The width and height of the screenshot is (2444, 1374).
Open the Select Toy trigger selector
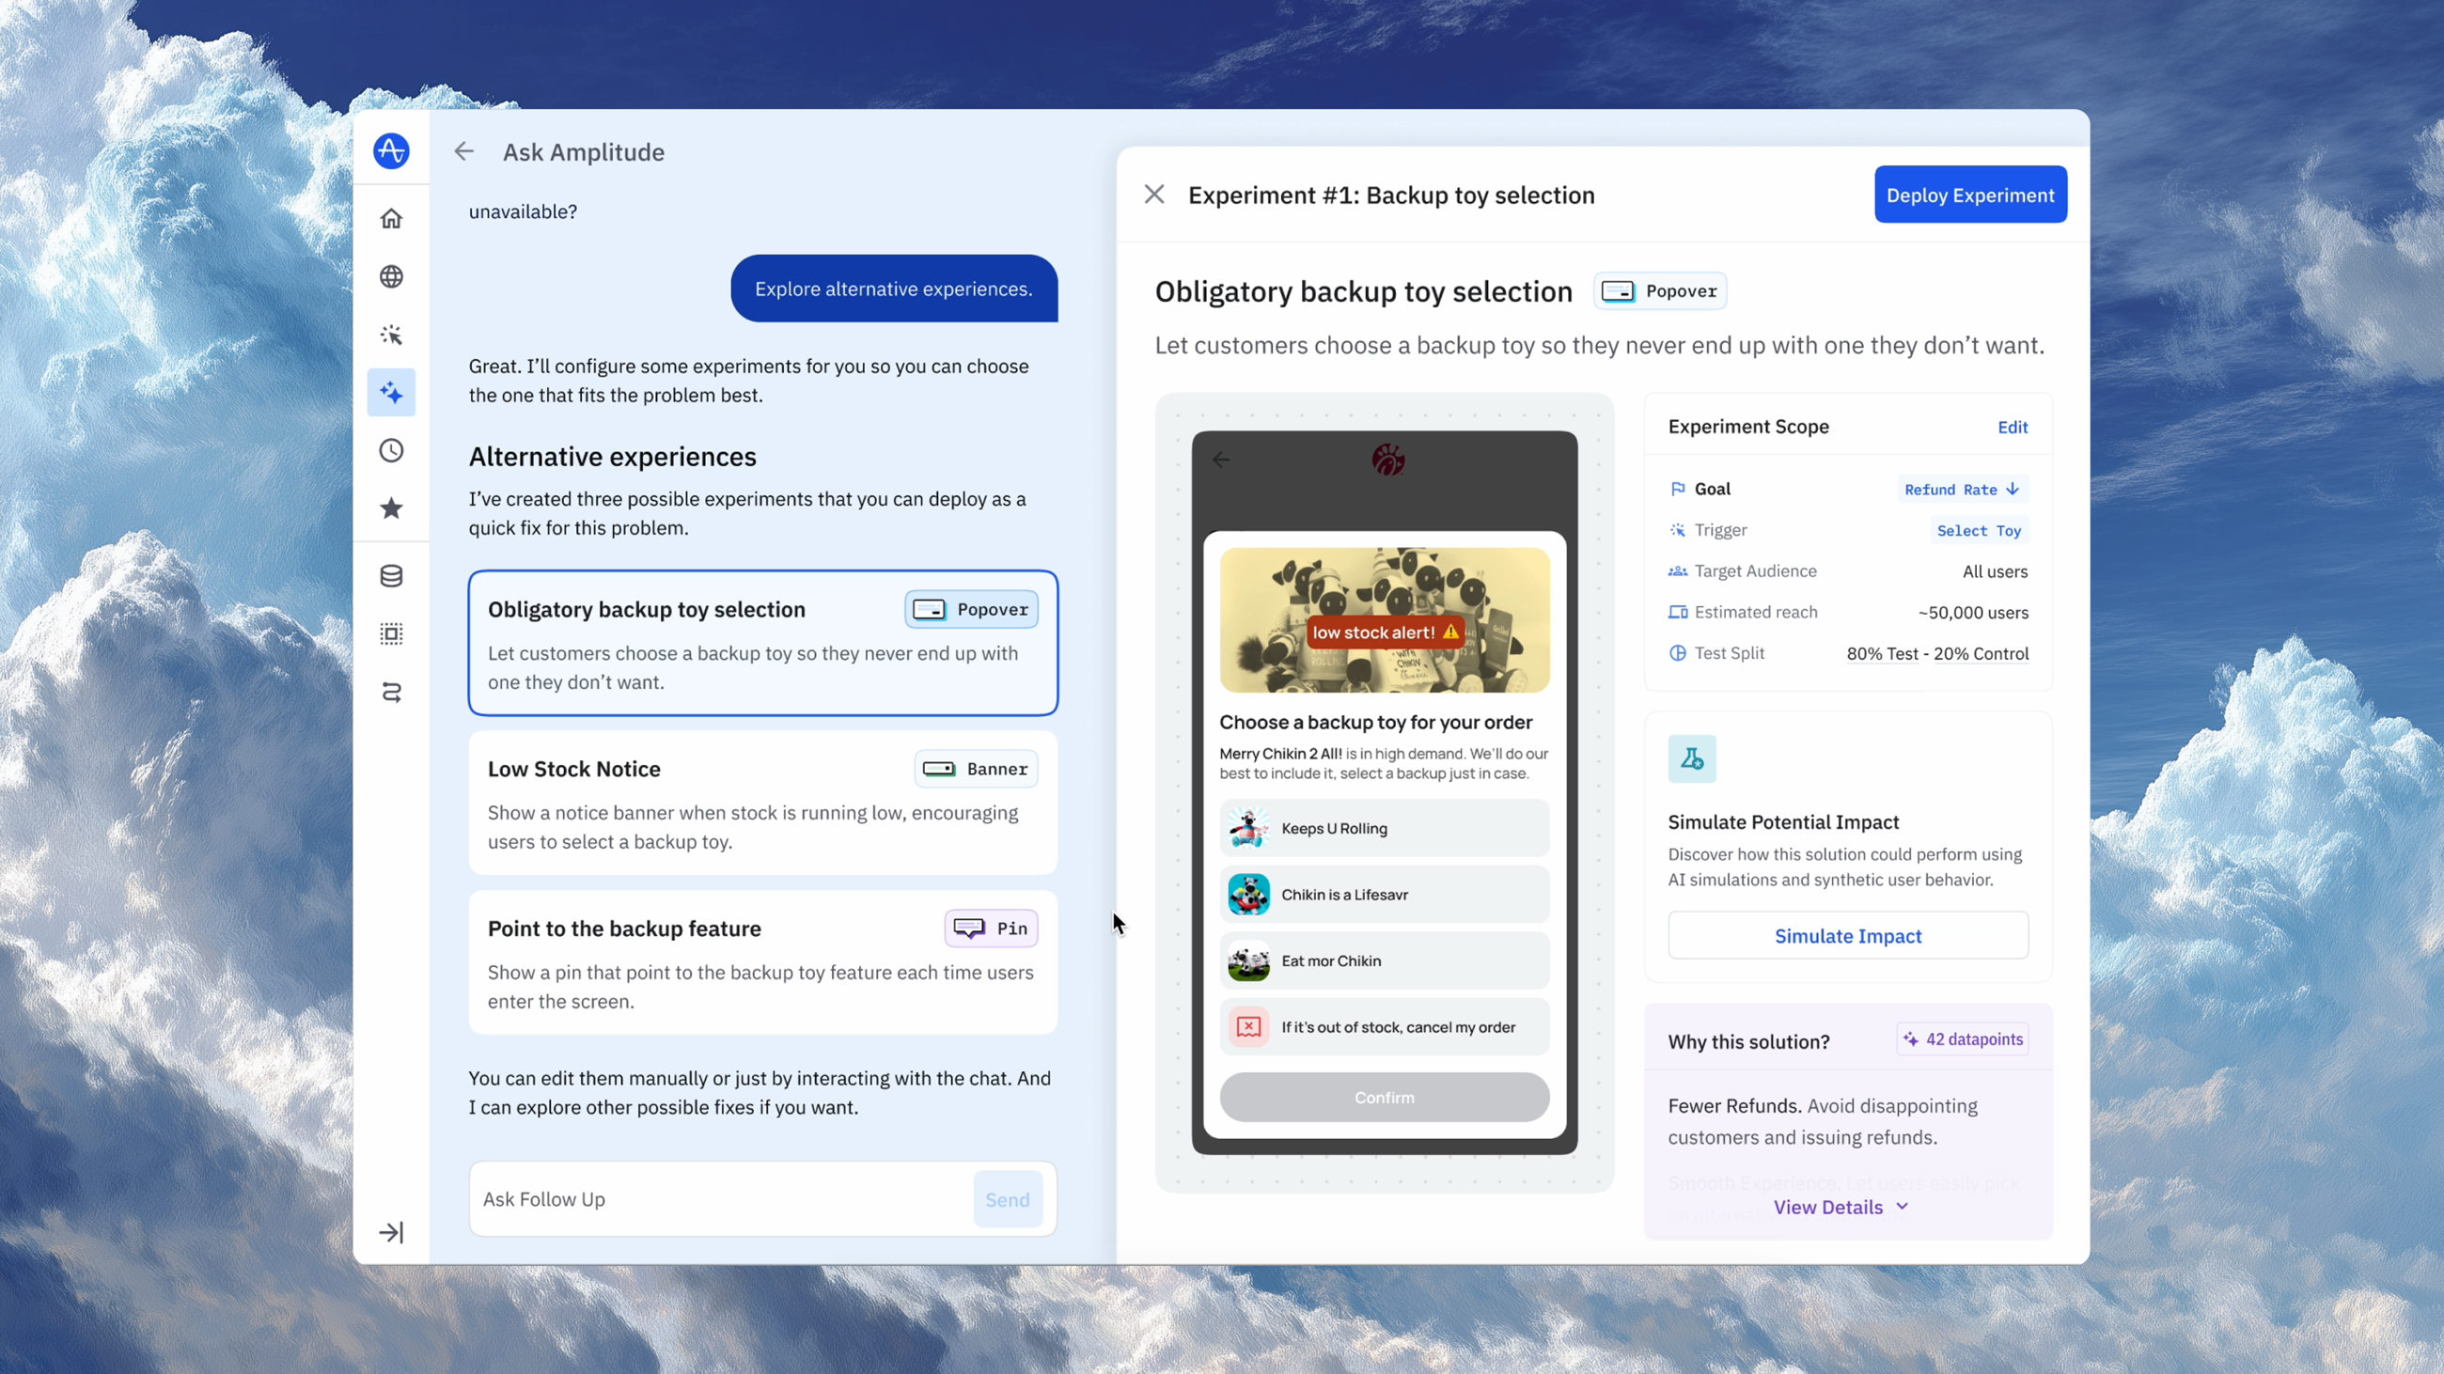pyautogui.click(x=1979, y=531)
